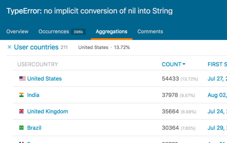Click the United States flag icon
The height and width of the screenshot is (143, 227).
(22, 79)
